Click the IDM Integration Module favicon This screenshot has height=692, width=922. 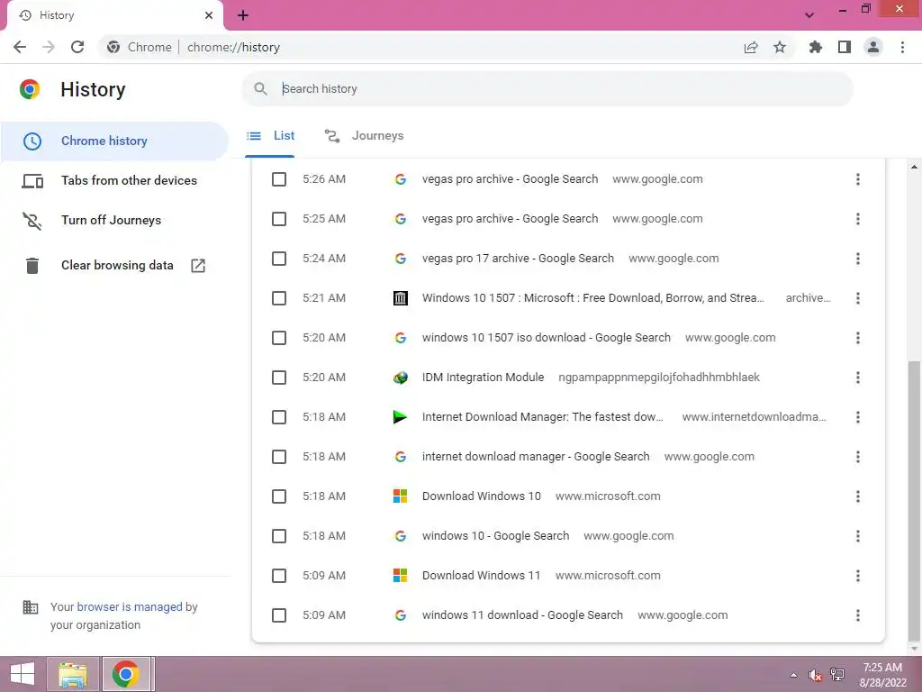point(401,378)
